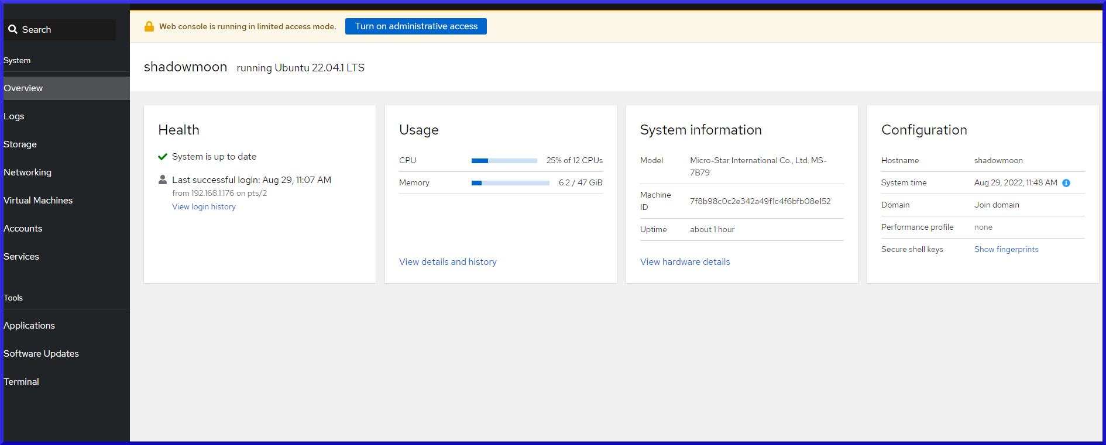Click View hardware details link

pos(685,262)
